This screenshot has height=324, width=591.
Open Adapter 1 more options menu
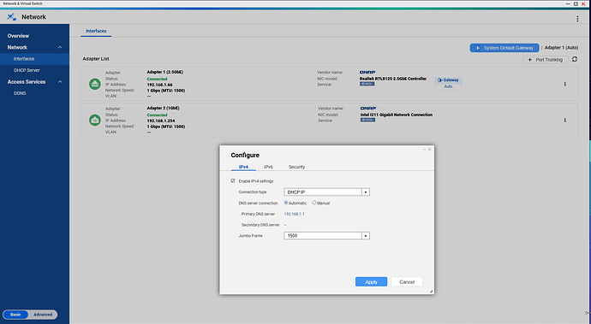[564, 85]
